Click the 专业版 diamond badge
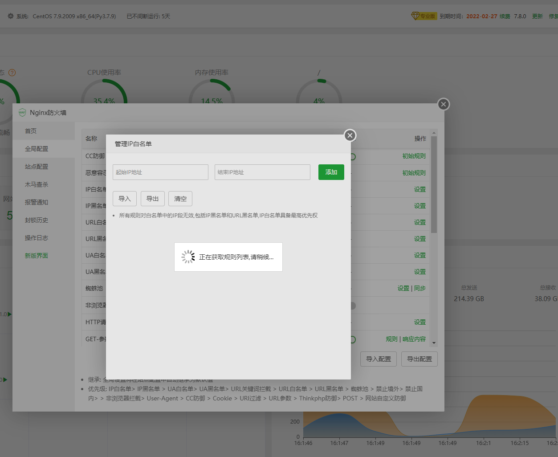 tap(424, 16)
